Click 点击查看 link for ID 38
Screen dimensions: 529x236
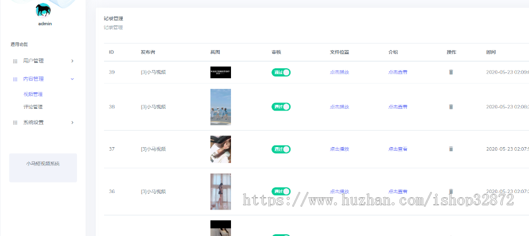click(x=398, y=107)
